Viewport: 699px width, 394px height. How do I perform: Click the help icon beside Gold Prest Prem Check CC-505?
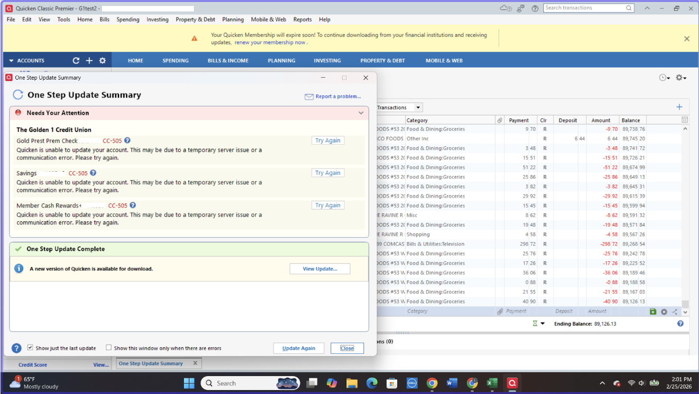click(127, 140)
